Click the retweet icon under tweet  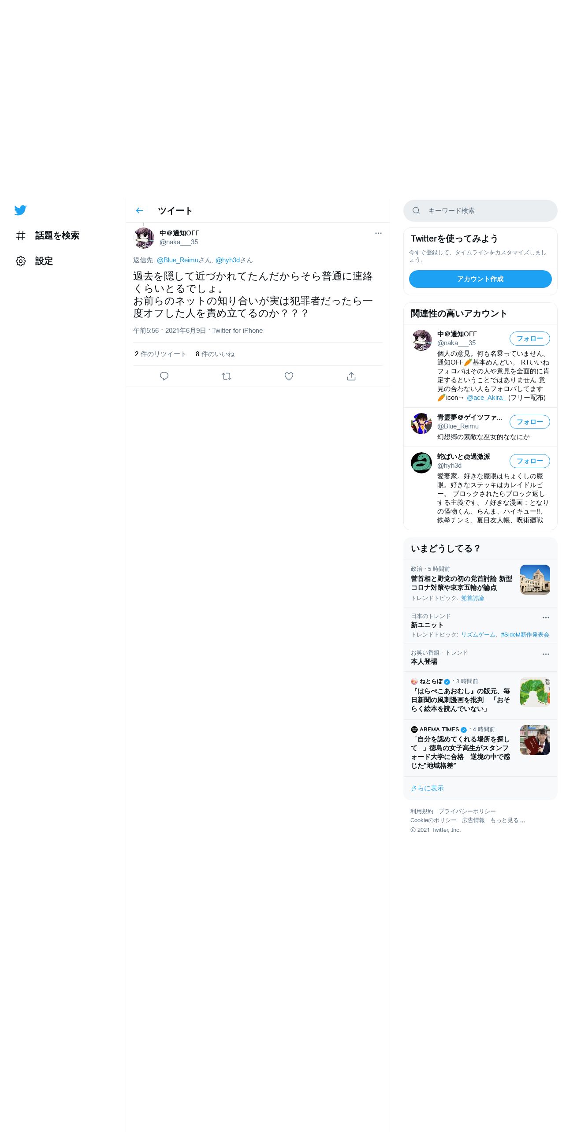227,376
